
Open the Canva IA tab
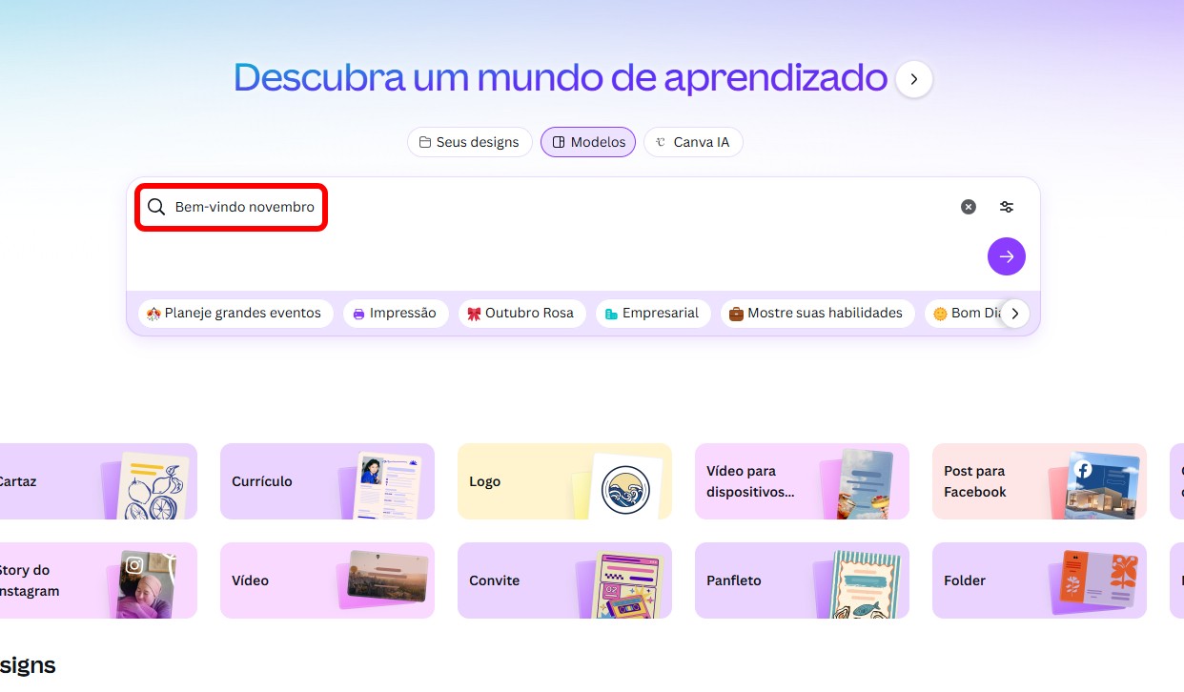tap(693, 142)
